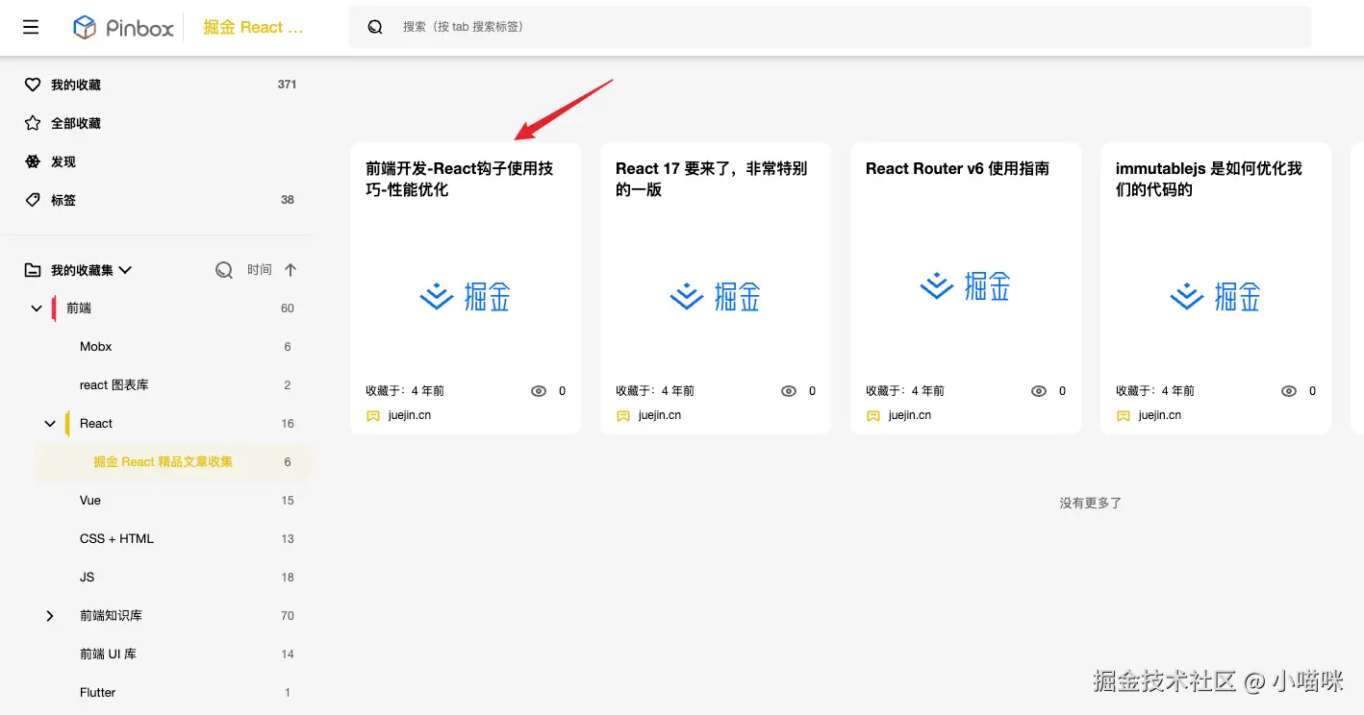This screenshot has height=715, width=1364.
Task: Click the 38 count beside 标签
Action: tap(288, 200)
